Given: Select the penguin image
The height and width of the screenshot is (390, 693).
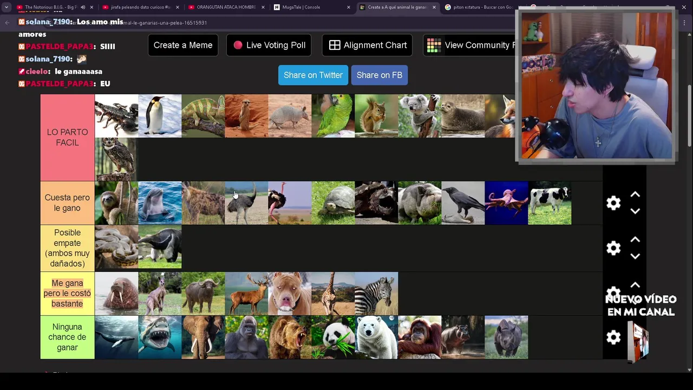Looking at the screenshot, I should [x=160, y=116].
